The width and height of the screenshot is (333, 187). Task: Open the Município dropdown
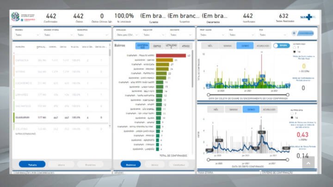click(x=93, y=35)
